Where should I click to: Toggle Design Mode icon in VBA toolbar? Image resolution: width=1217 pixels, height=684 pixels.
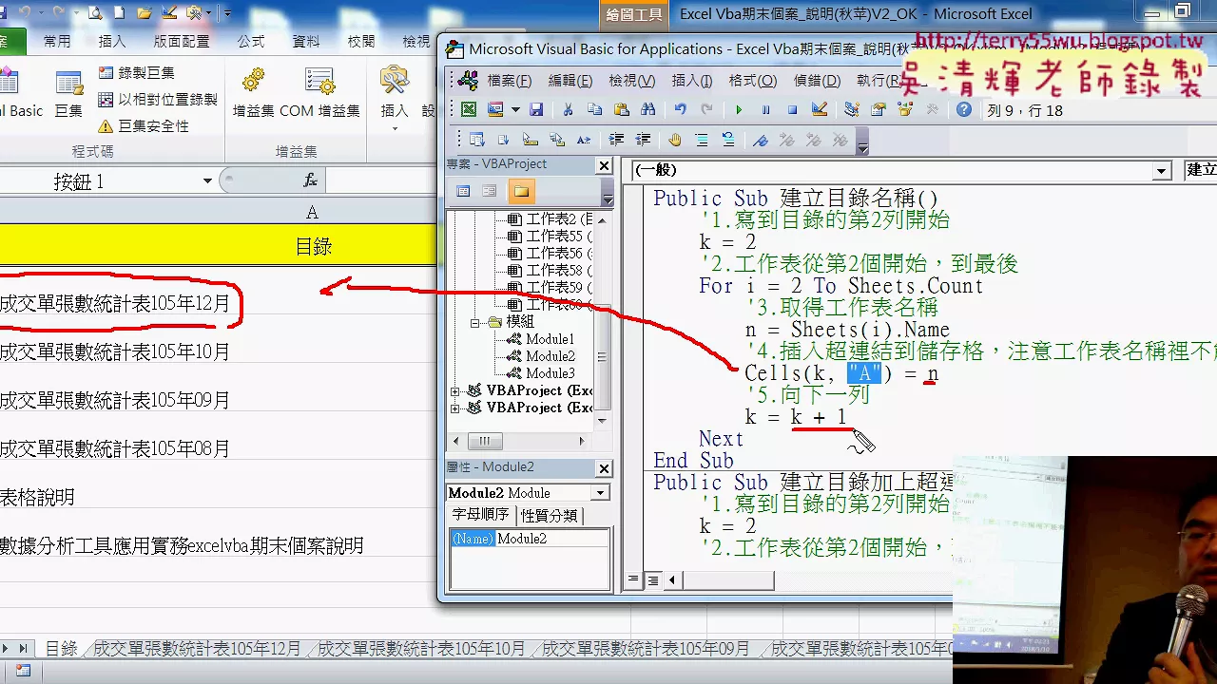pyautogui.click(x=819, y=110)
